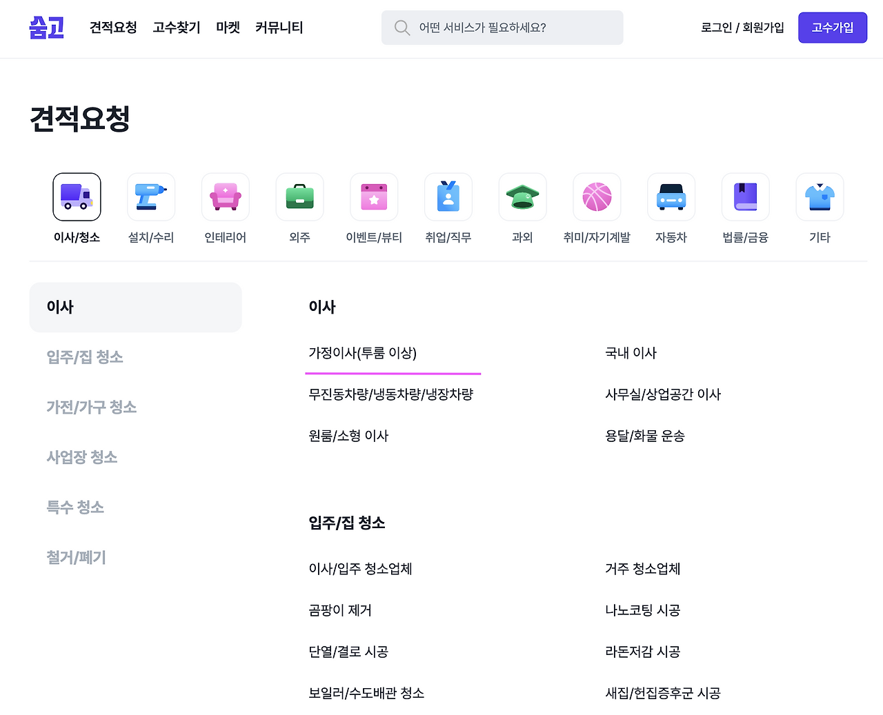883x715 pixels.
Task: Open the 취미/자기계발 basketball icon
Action: [597, 197]
